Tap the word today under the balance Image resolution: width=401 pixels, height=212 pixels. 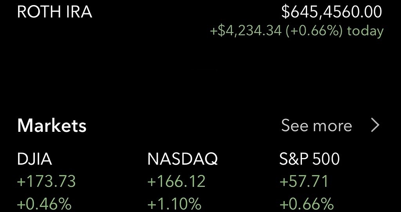[x=365, y=31]
